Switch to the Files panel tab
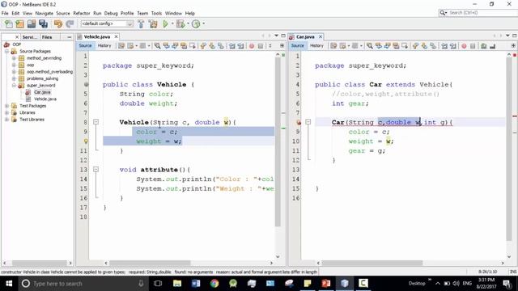This screenshot has height=291, width=518. click(x=47, y=37)
